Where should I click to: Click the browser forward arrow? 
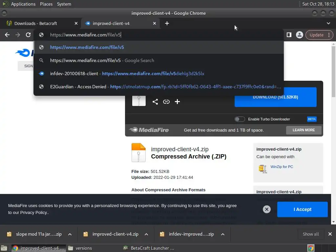[18, 35]
